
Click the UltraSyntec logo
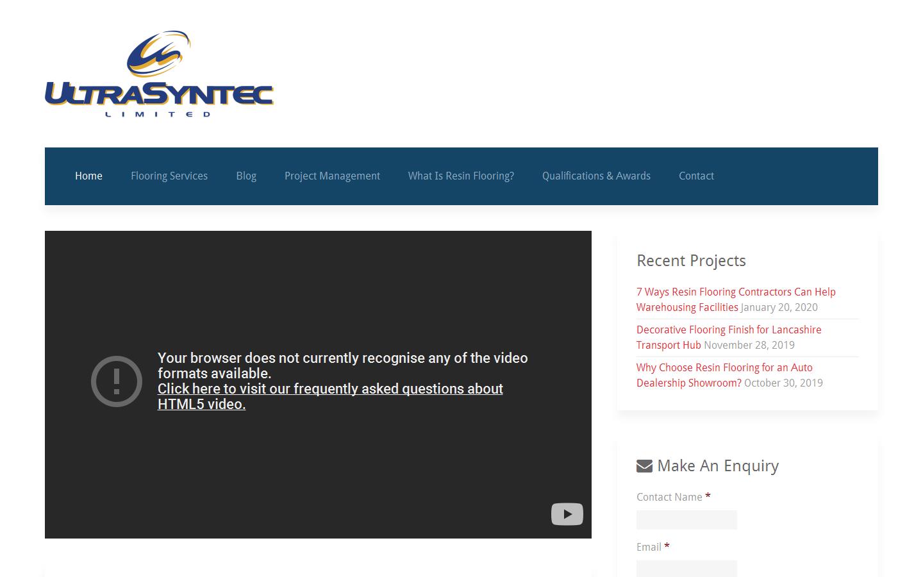click(159, 72)
